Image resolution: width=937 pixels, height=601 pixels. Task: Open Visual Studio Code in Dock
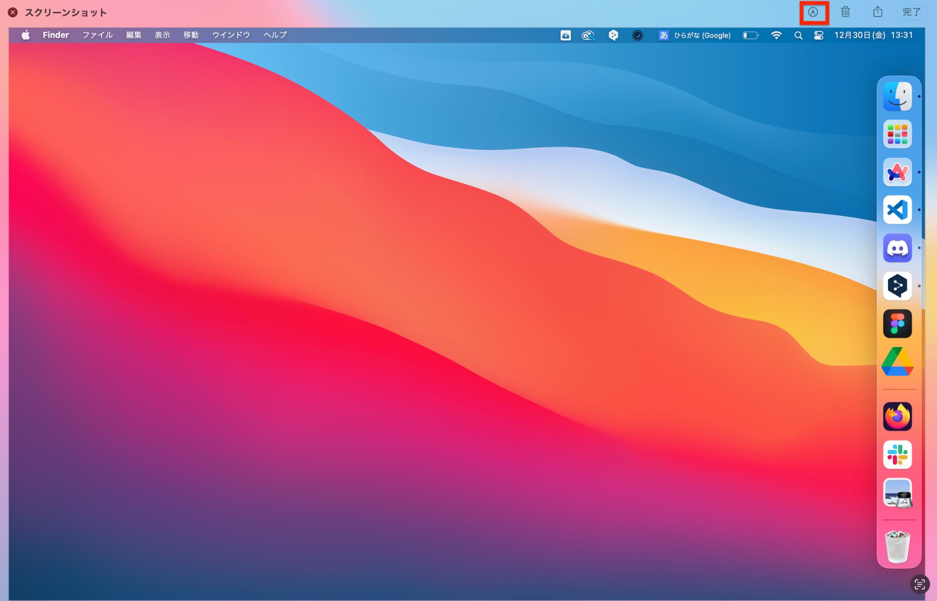pyautogui.click(x=897, y=210)
